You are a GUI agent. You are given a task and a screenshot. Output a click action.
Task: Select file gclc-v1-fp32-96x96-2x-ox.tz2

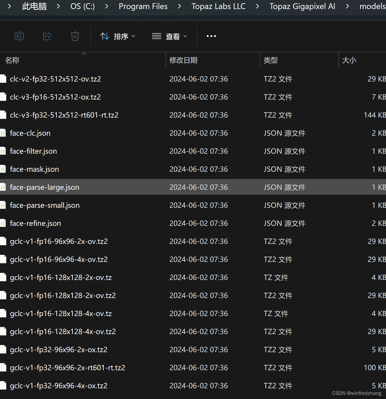[x=193, y=350]
